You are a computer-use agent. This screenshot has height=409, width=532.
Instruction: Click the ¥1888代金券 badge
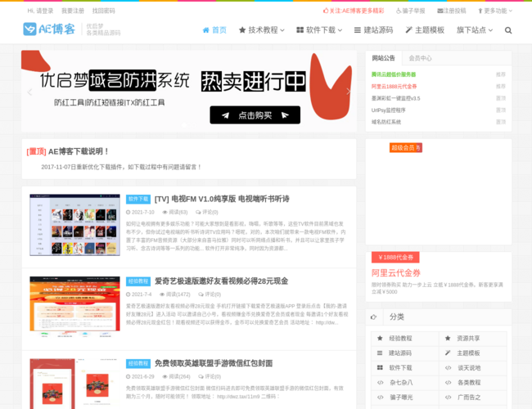(395, 258)
